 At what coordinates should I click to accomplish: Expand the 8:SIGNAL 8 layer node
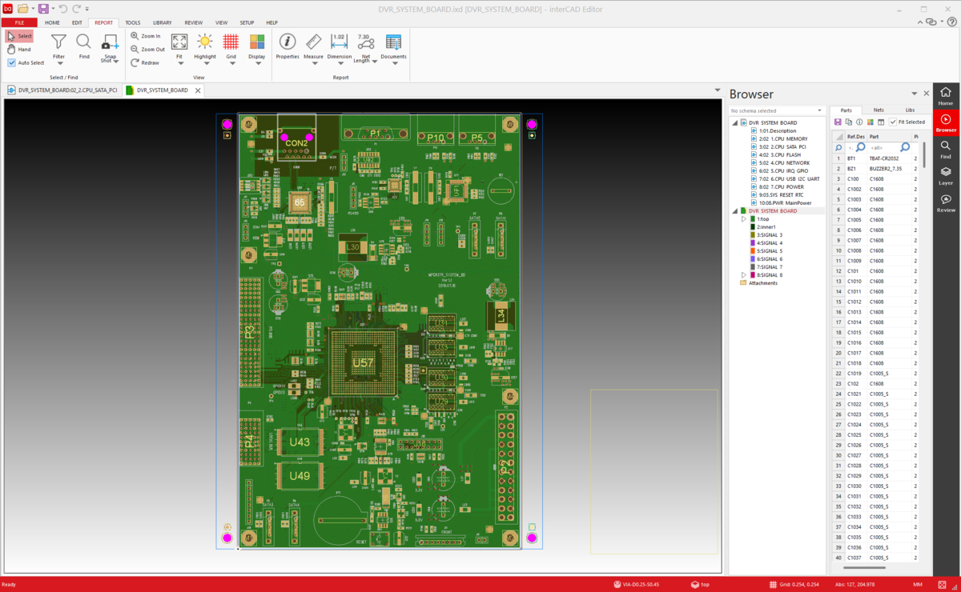[744, 274]
